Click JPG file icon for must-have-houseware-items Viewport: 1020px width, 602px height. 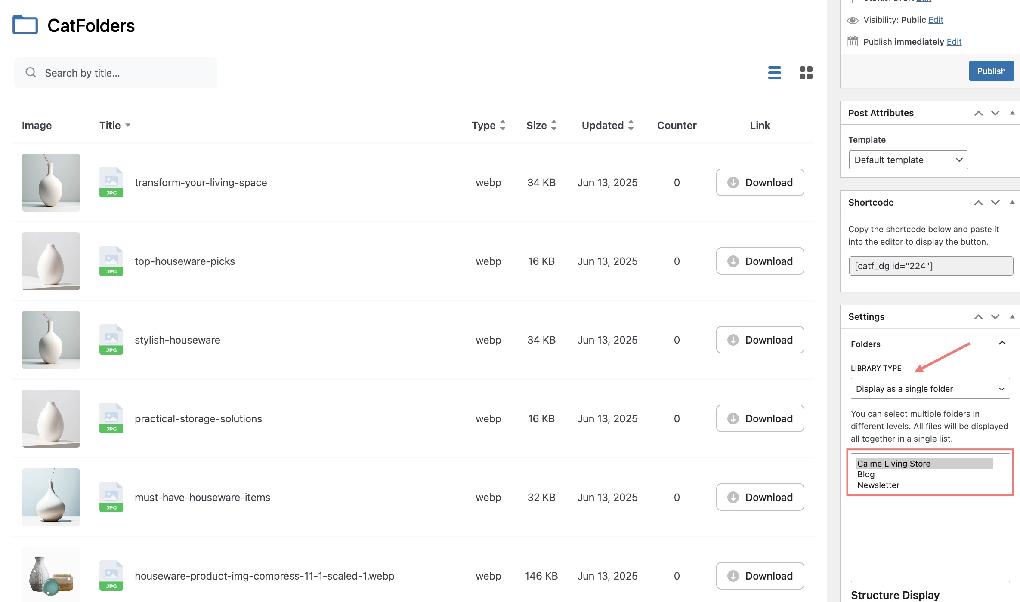[111, 497]
